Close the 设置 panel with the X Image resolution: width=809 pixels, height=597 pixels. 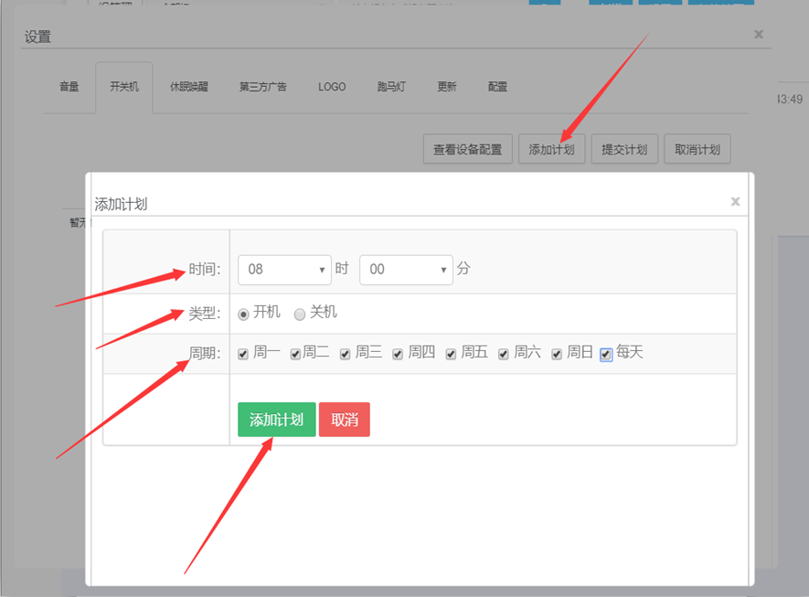[x=758, y=34]
